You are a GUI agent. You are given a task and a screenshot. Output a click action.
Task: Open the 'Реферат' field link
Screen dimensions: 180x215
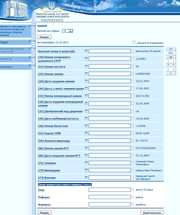[x=44, y=197]
